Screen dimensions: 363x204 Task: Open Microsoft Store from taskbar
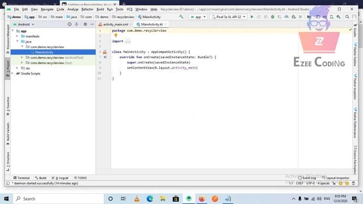click(x=176, y=199)
